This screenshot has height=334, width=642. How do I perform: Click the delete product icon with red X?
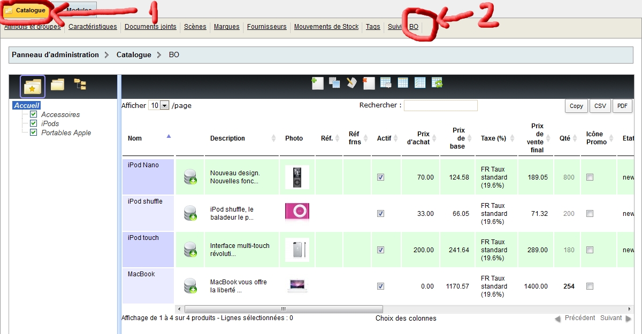pyautogui.click(x=369, y=83)
